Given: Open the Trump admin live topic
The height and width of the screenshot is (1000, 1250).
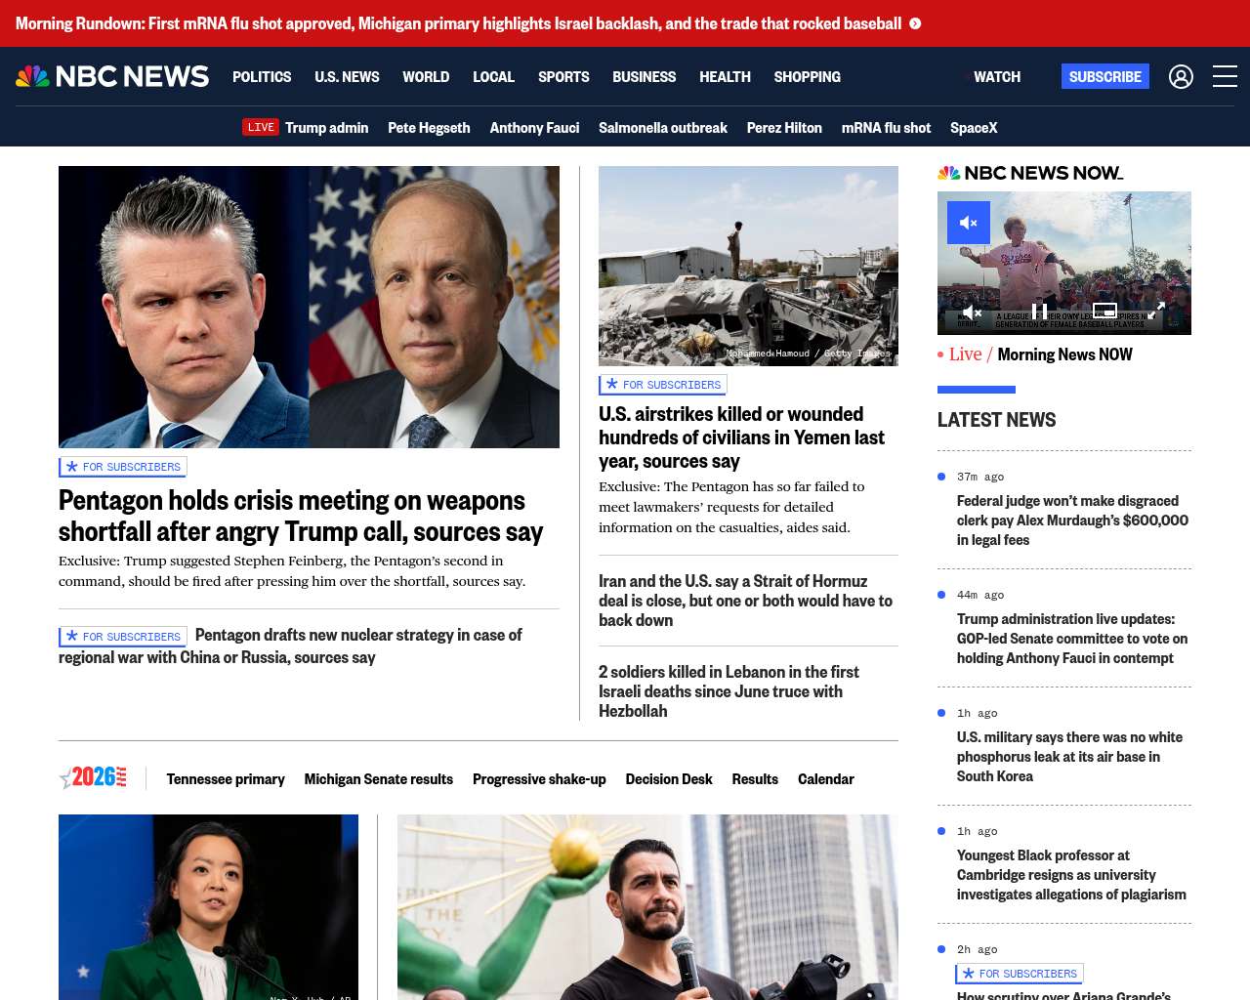Looking at the screenshot, I should click(x=326, y=127).
